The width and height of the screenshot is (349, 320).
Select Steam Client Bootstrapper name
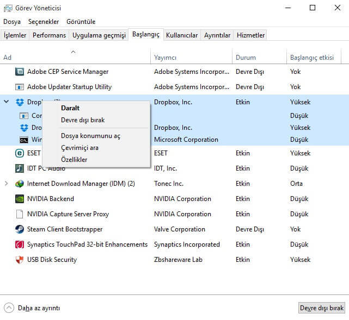coord(65,229)
